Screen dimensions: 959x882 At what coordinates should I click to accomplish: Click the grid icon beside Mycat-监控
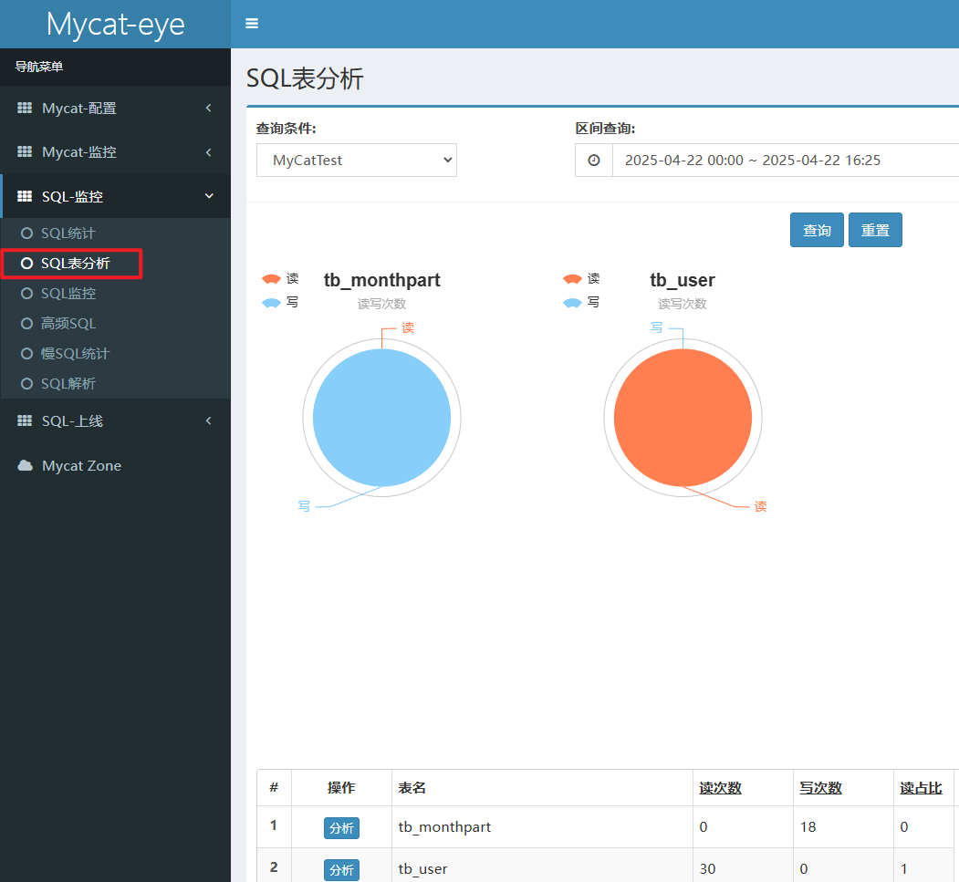tap(25, 152)
